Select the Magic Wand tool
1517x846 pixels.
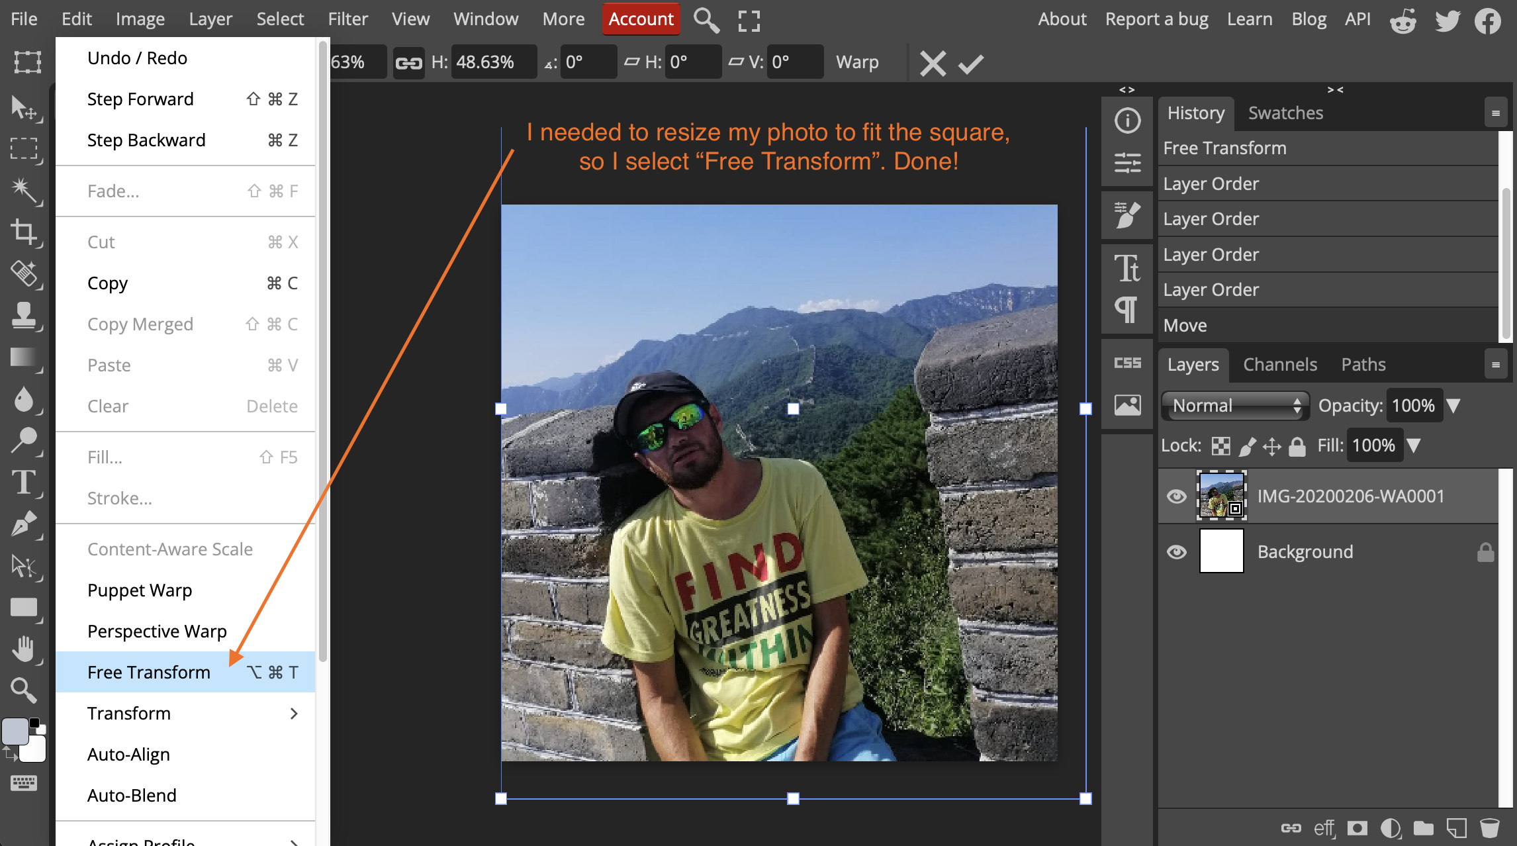click(24, 190)
